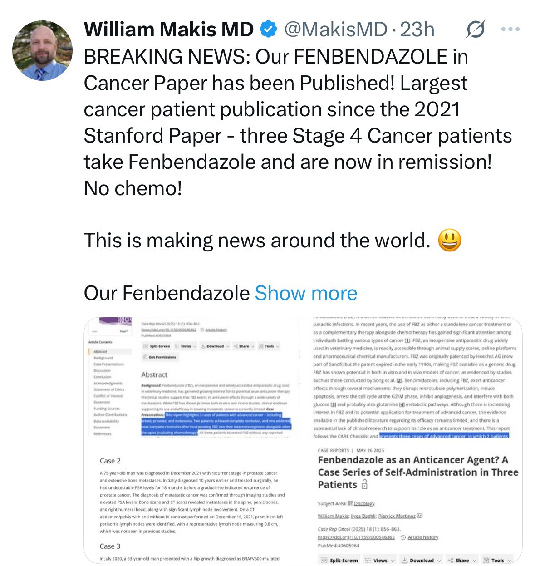This screenshot has width=535, height=566.
Task: Click the clock icon beside the bottom-right 'Article history'
Action: [x=403, y=537]
